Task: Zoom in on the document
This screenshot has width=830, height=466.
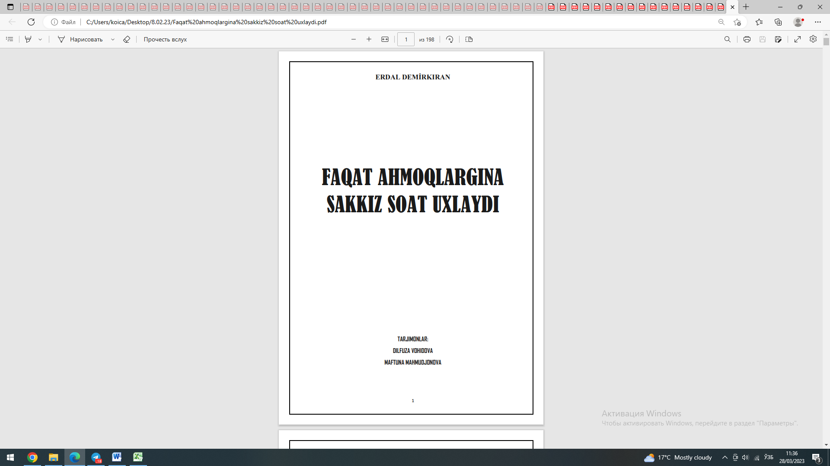Action: (x=369, y=39)
